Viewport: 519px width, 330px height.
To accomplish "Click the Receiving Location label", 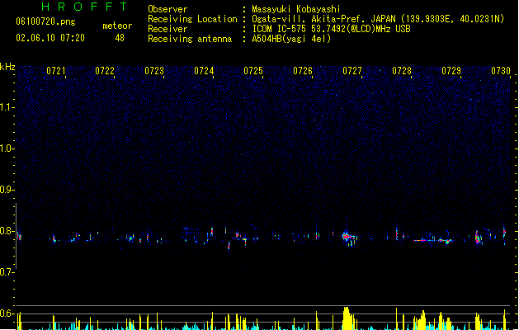I will click(x=192, y=19).
